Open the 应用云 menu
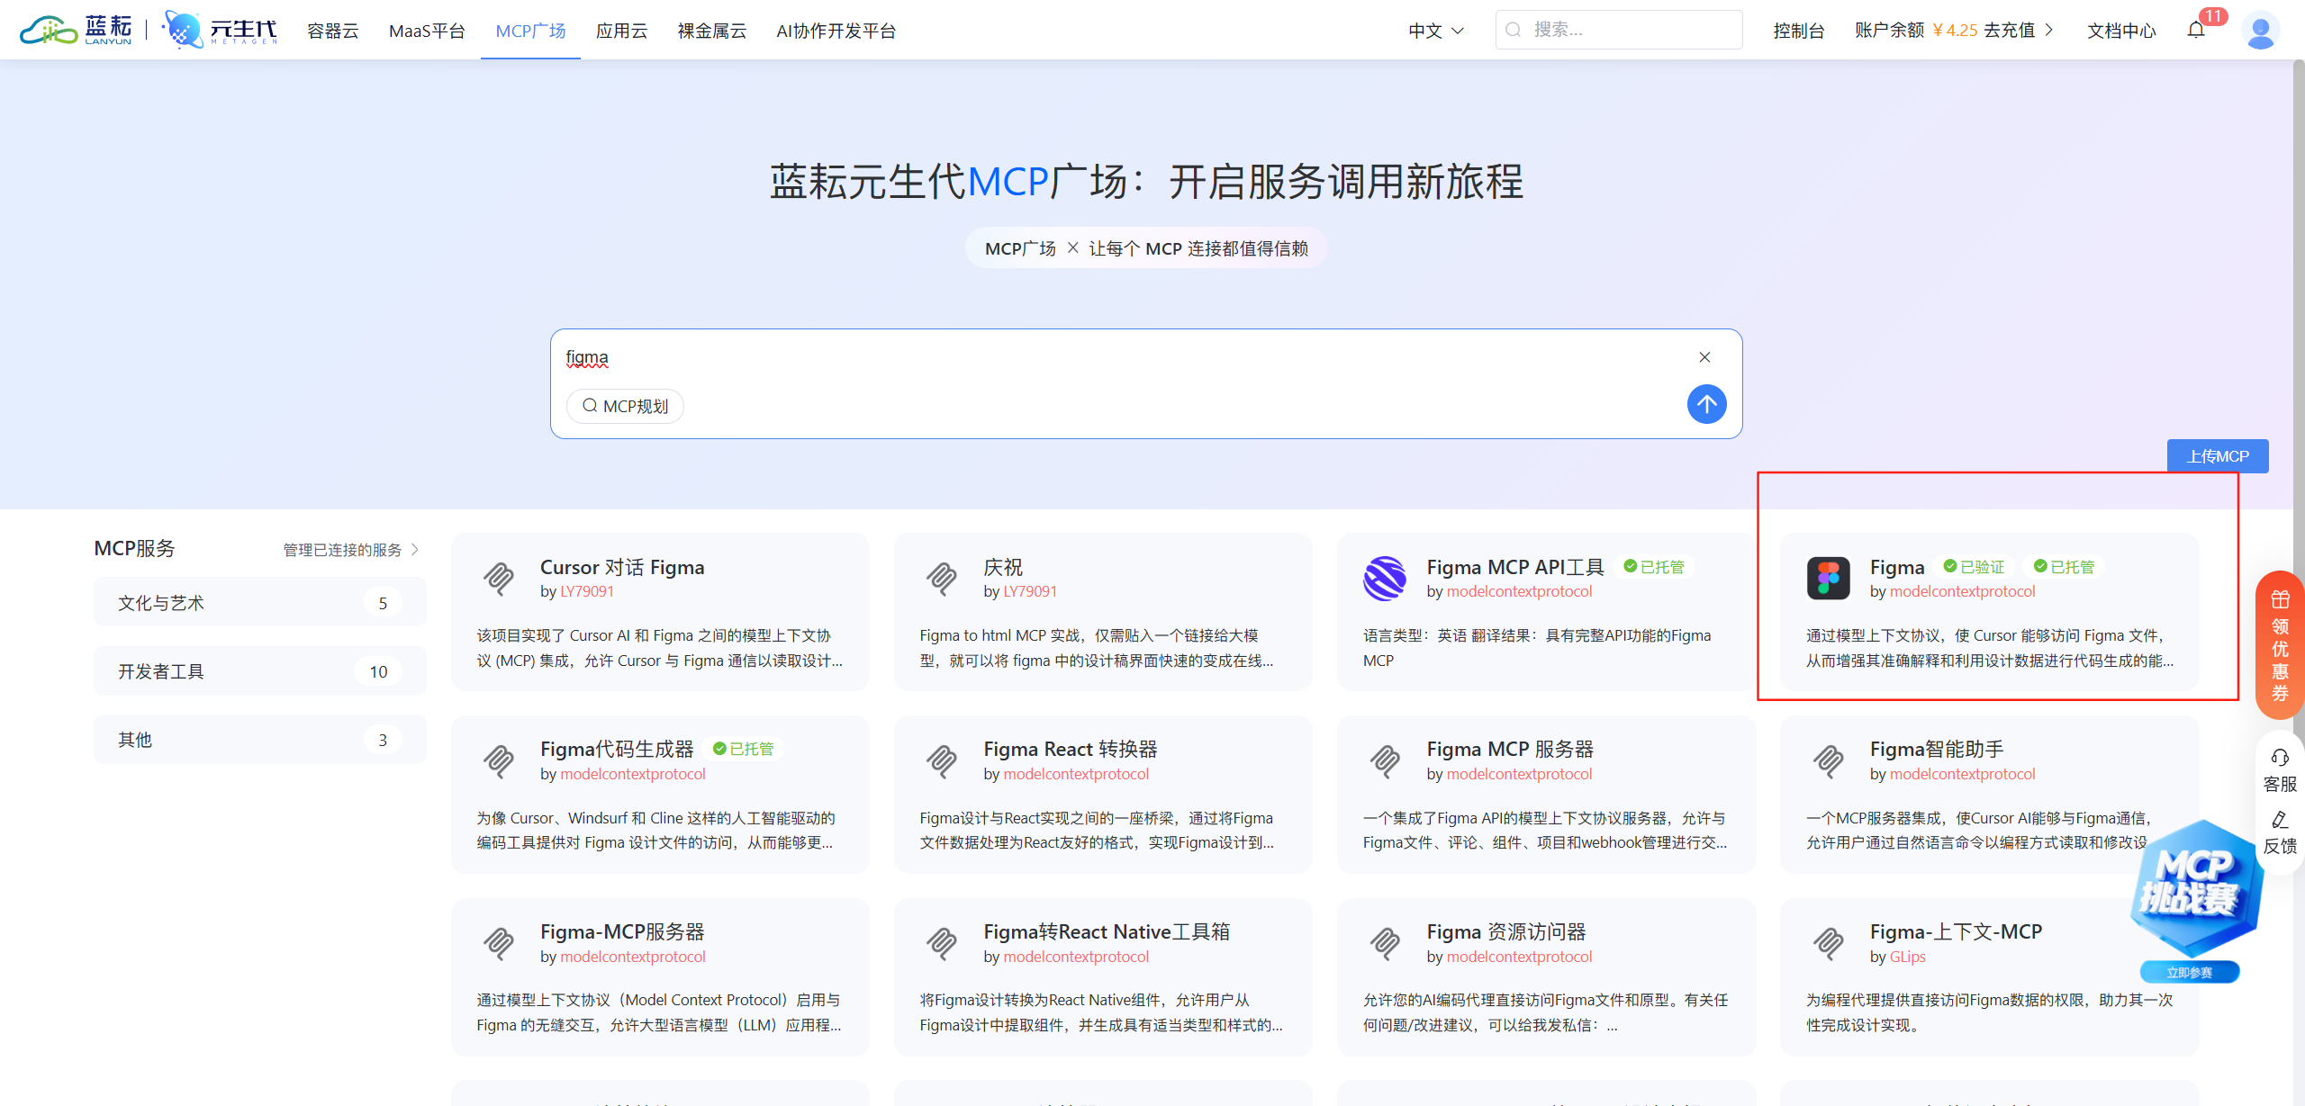 pyautogui.click(x=621, y=31)
